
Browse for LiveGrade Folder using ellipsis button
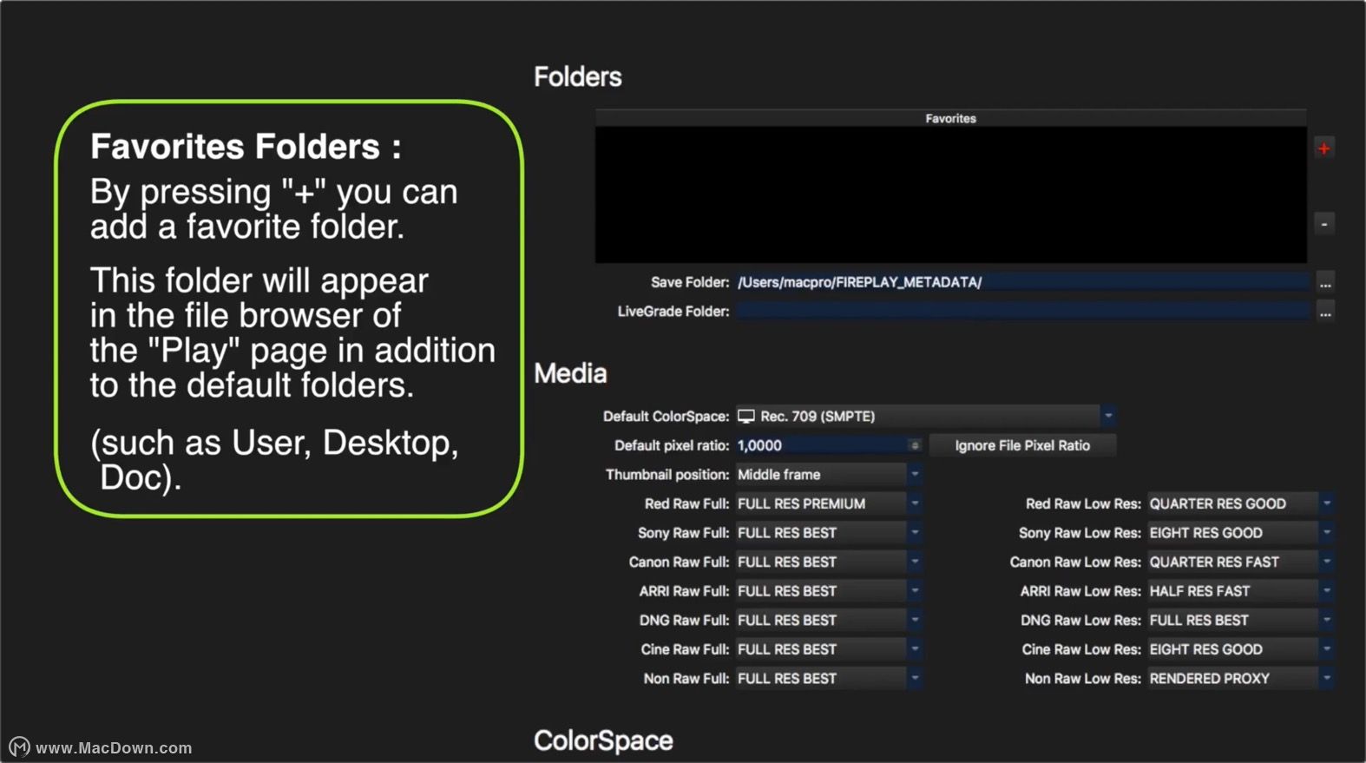(1325, 312)
